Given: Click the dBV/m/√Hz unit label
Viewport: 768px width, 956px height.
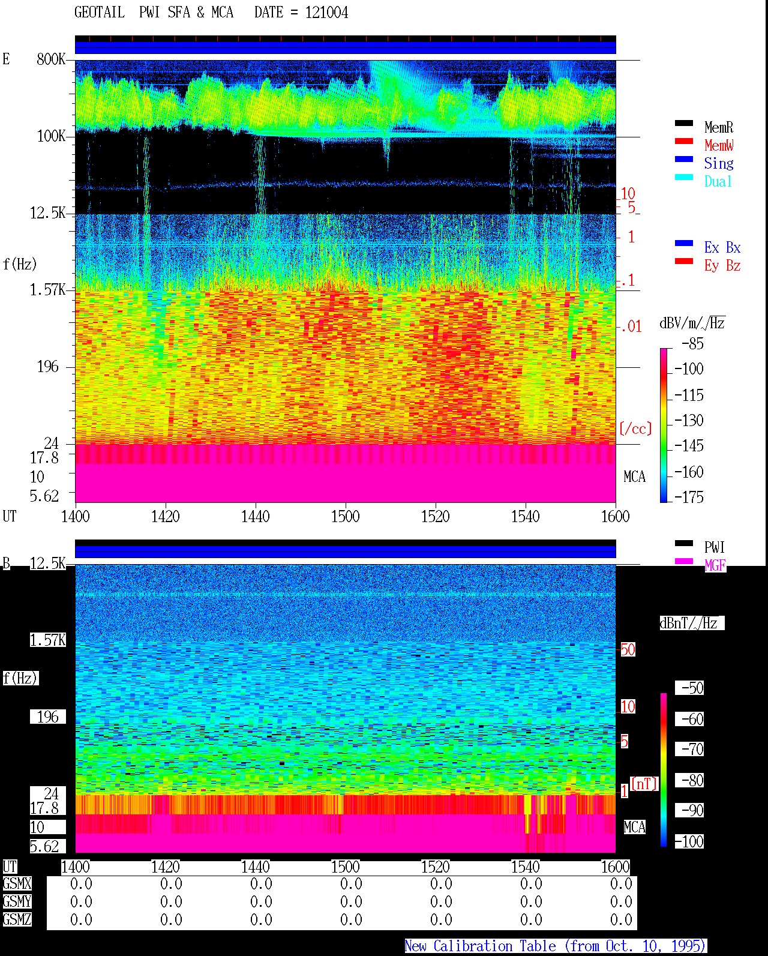Looking at the screenshot, I should (x=692, y=323).
